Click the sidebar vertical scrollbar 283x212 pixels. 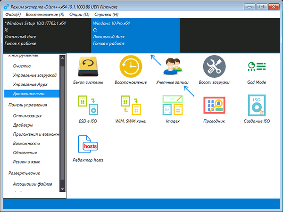[x=62, y=122]
